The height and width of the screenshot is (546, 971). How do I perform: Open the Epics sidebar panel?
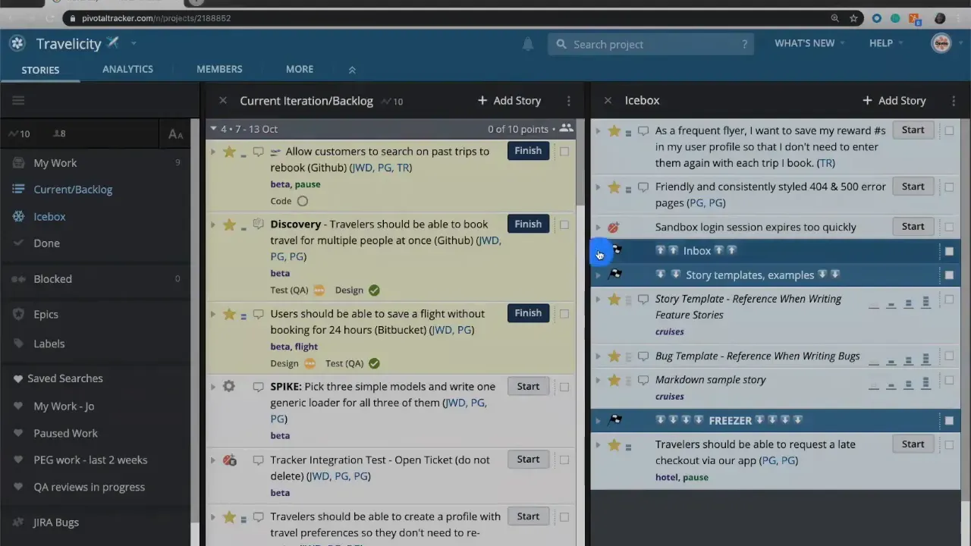tap(46, 314)
